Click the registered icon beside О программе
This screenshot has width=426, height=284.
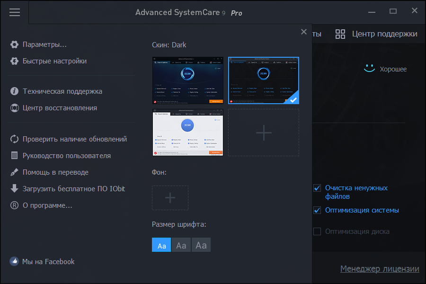pos(14,205)
